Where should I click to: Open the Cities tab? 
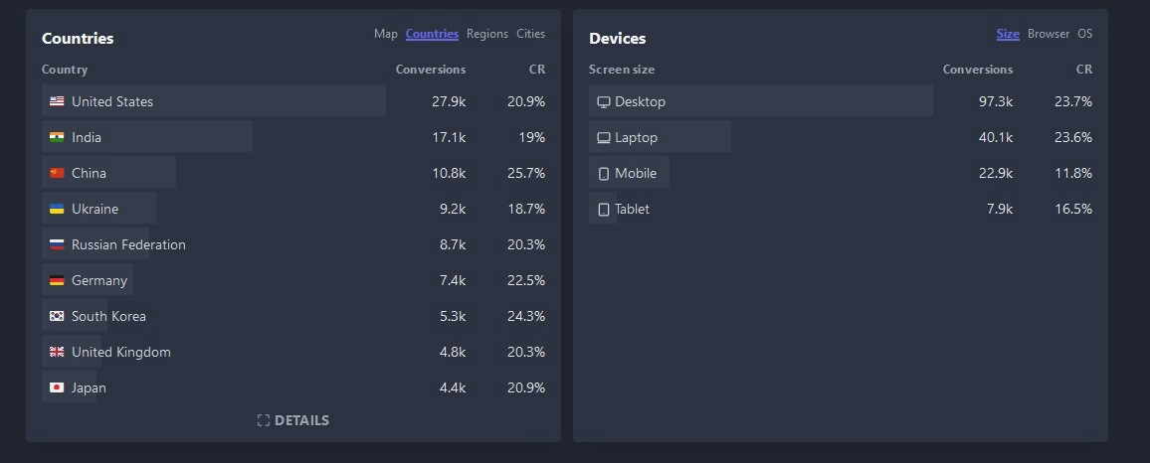click(531, 34)
